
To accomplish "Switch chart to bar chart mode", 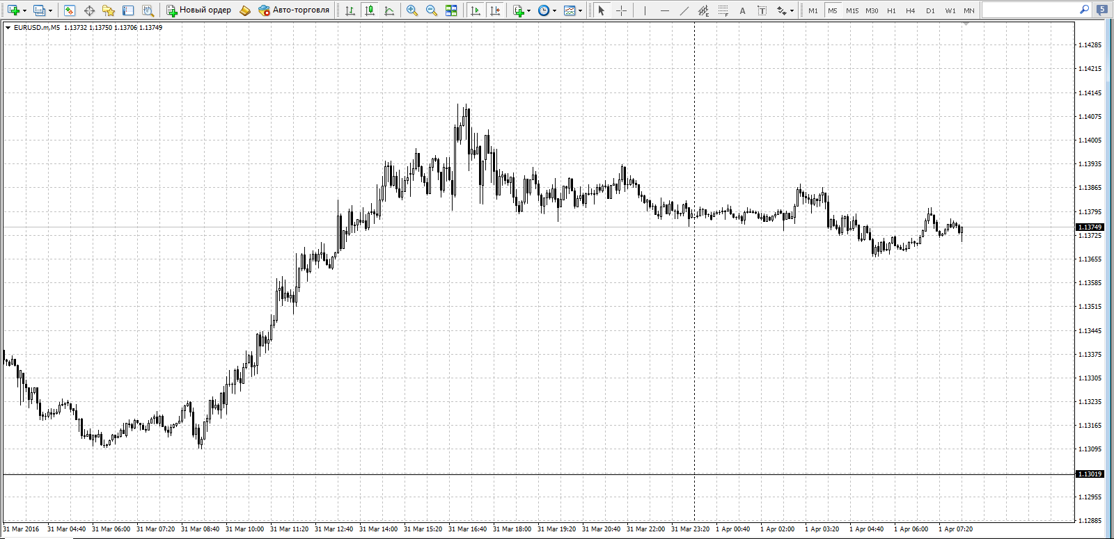I will pos(350,10).
